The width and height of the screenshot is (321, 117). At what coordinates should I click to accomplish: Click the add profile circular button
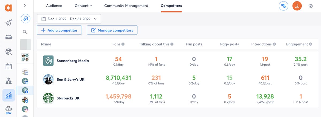pyautogui.click(x=25, y=18)
